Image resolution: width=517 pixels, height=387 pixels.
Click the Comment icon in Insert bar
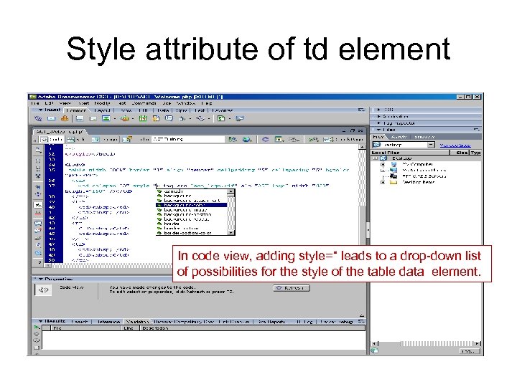click(x=169, y=118)
